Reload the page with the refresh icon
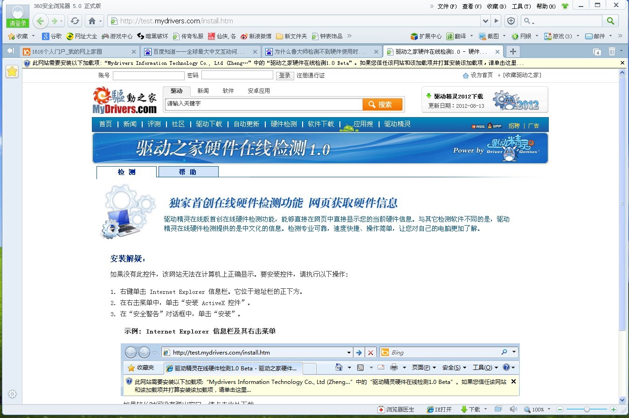629x418 pixels. point(75,21)
